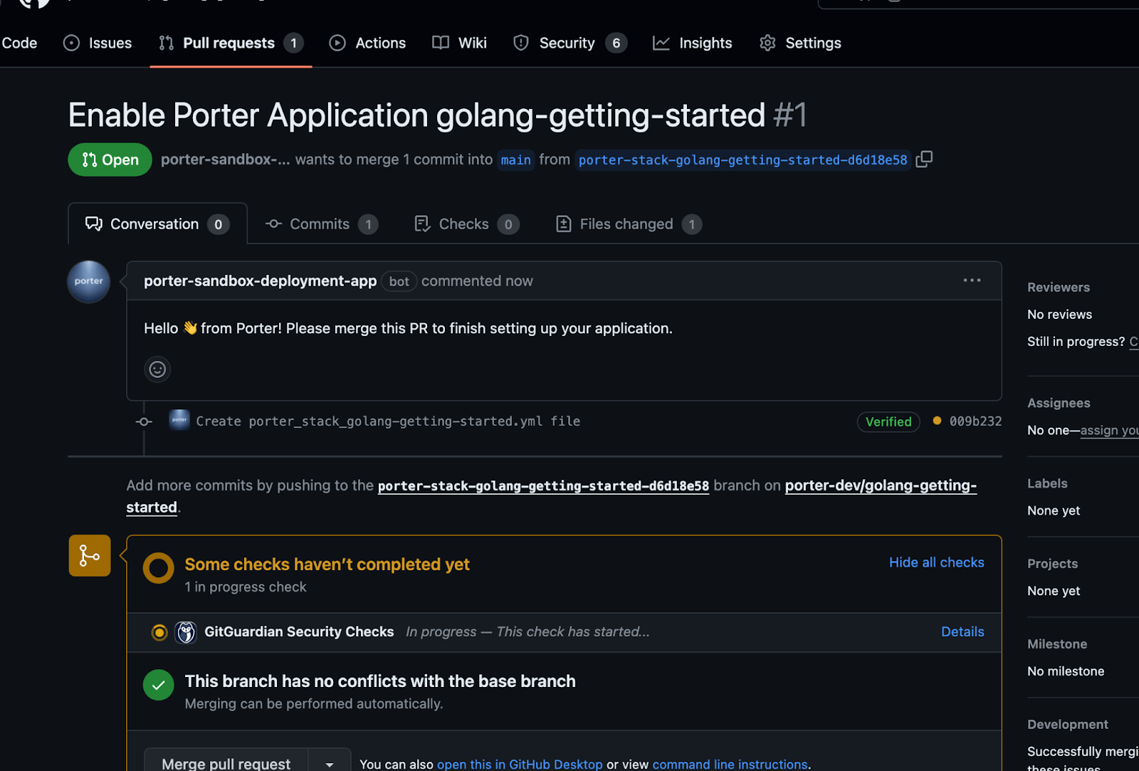This screenshot has width=1139, height=771.
Task: Open the Actions tab
Action: coord(367,43)
